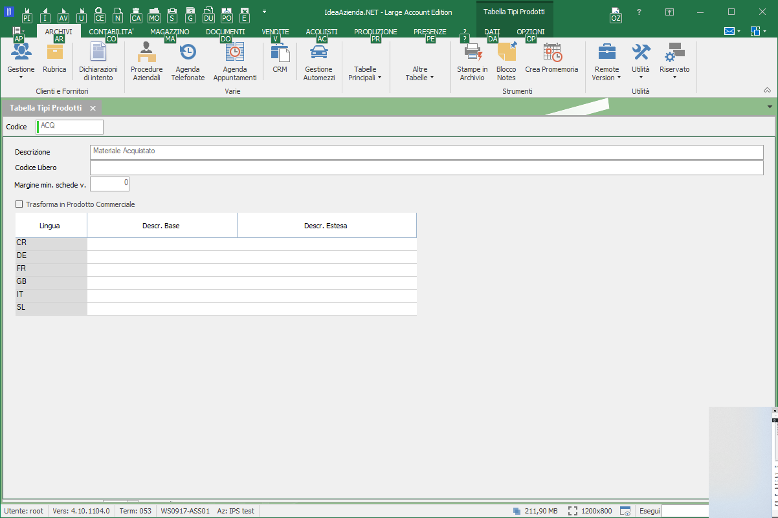The width and height of the screenshot is (778, 518).
Task: Open the MAGAZZINO ribbon tab
Action: (170, 32)
